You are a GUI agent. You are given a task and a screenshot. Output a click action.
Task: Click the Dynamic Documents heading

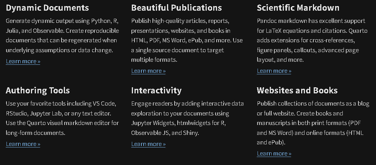tap(47, 8)
